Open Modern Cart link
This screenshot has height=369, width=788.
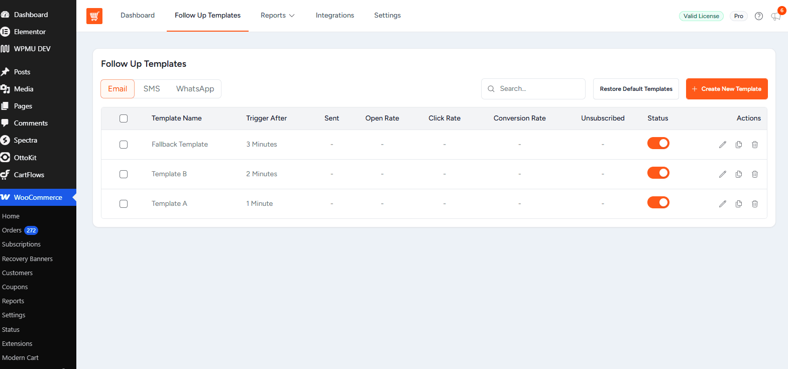20,358
